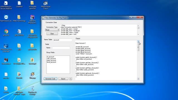Select the Matt Technology folder
The width and height of the screenshot is (178, 100).
19,18
